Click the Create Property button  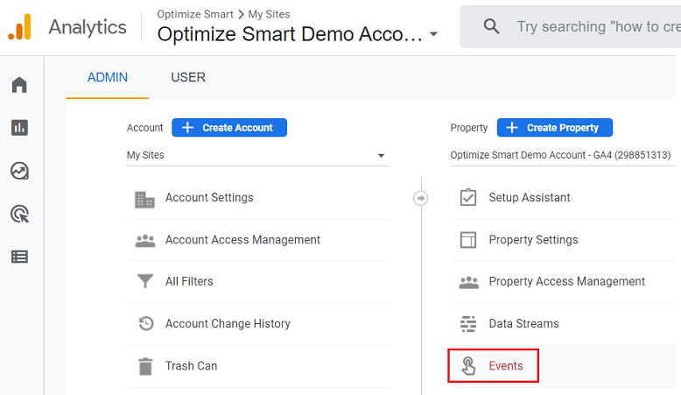[555, 128]
